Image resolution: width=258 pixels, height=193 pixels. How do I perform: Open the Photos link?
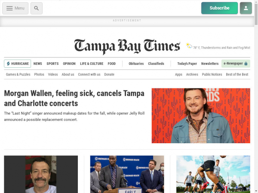tap(39, 75)
